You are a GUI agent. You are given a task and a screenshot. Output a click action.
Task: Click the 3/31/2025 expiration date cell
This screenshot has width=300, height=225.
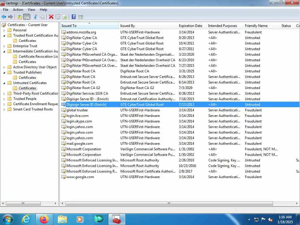(x=186, y=71)
